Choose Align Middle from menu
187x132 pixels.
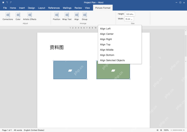pyautogui.click(x=120, y=50)
